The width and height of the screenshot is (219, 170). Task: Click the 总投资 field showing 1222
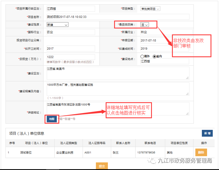(x=71, y=57)
